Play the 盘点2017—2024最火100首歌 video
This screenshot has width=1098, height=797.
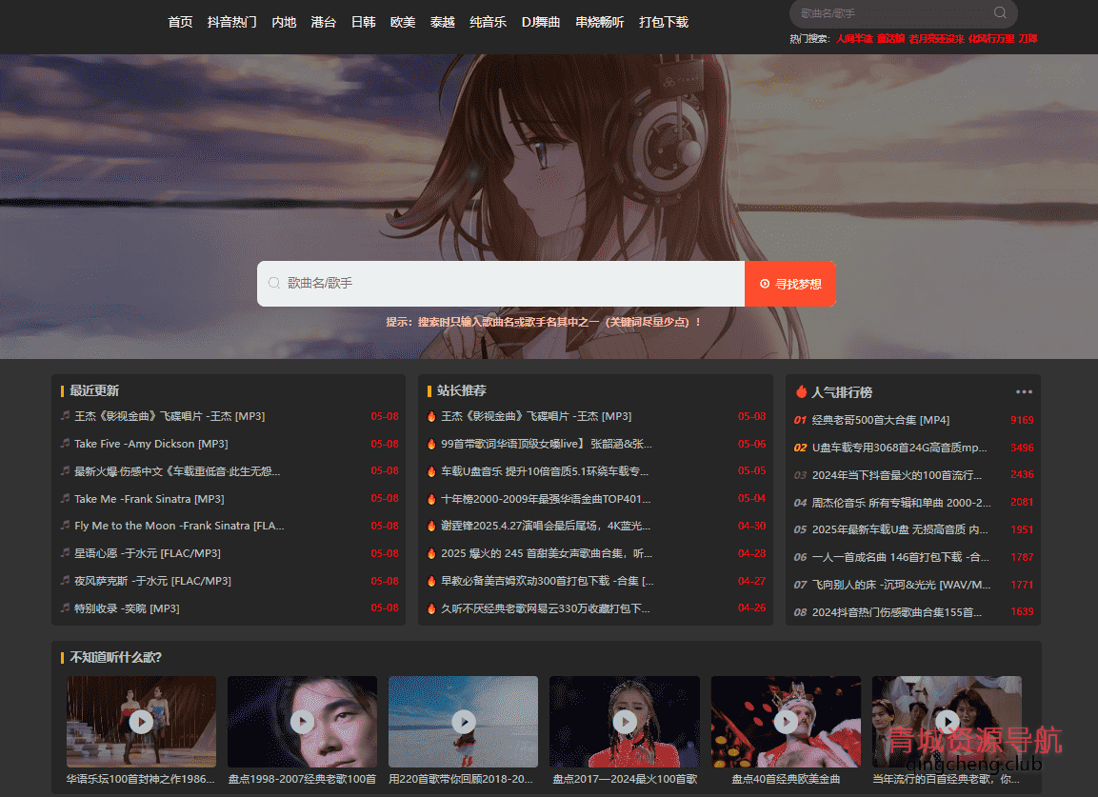[x=625, y=722]
